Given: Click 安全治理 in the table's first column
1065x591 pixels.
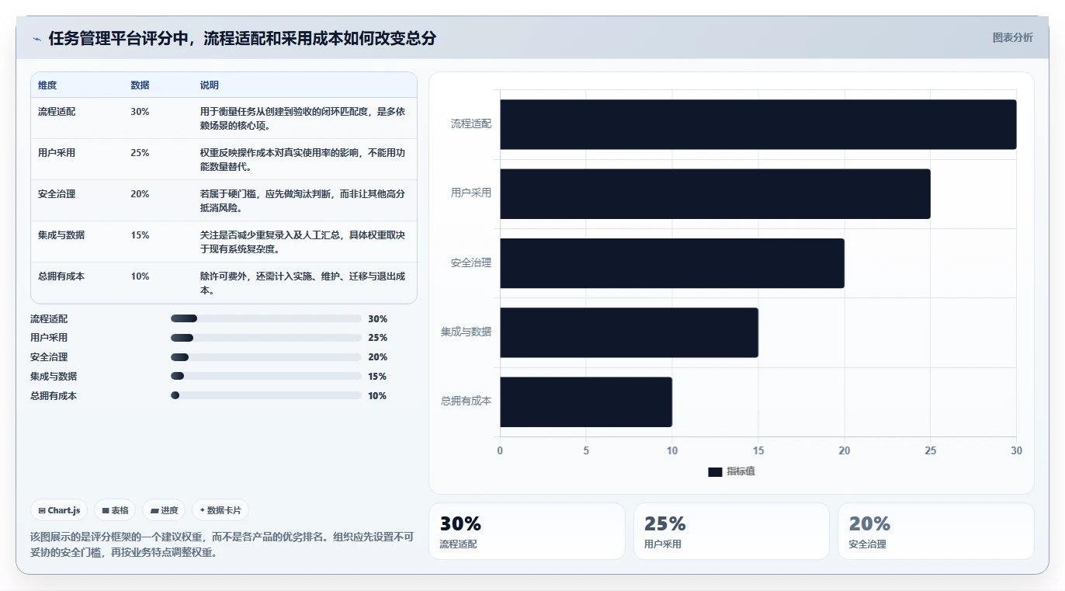Looking at the screenshot, I should 57,194.
